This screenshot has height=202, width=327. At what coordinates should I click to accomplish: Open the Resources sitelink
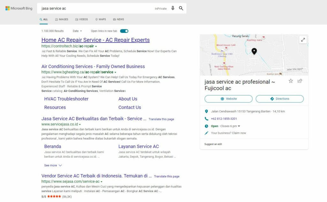pos(55,107)
